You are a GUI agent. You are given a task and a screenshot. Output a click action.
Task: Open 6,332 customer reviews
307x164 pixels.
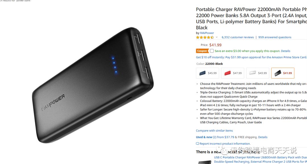(x=238, y=37)
